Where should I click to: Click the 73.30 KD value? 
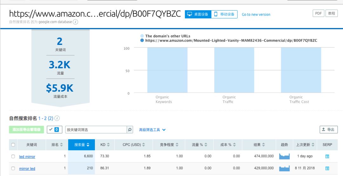click(104, 156)
